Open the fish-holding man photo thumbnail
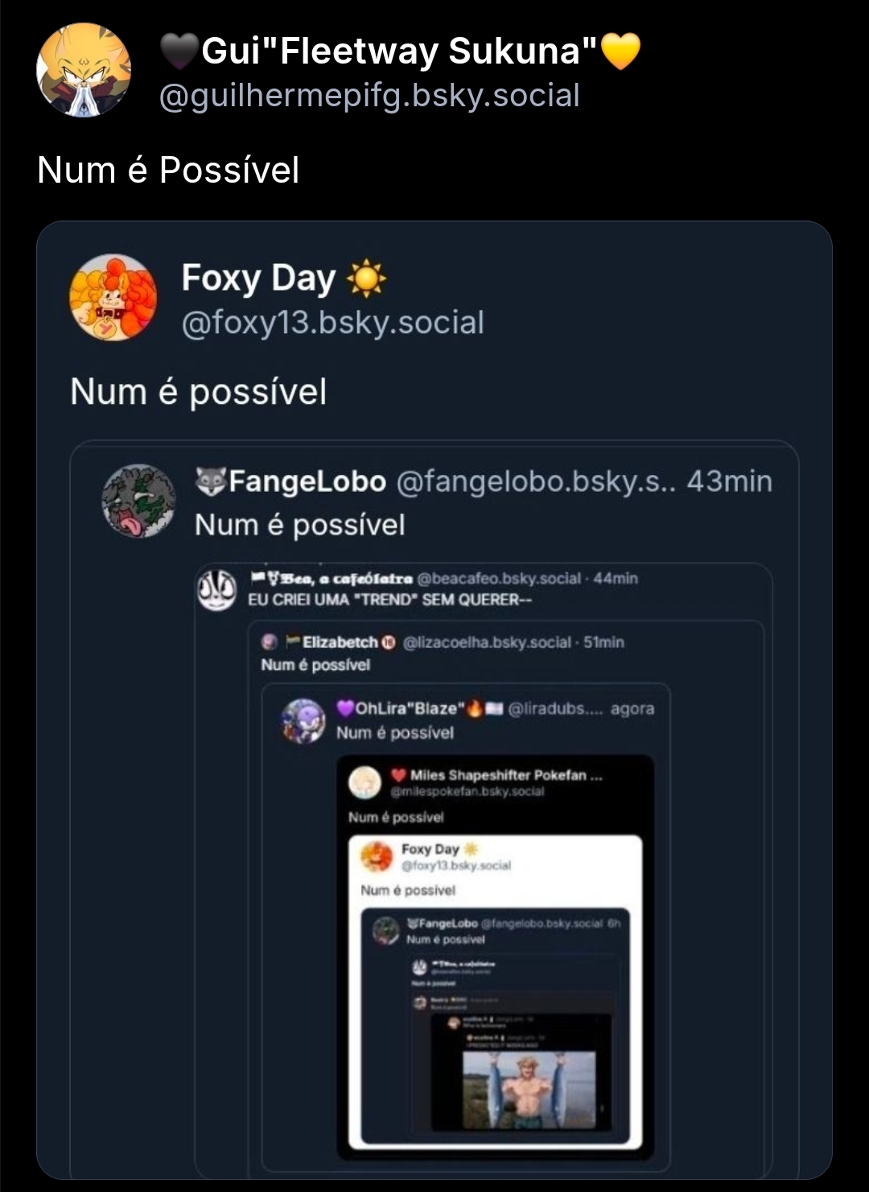869x1192 pixels. click(529, 1089)
